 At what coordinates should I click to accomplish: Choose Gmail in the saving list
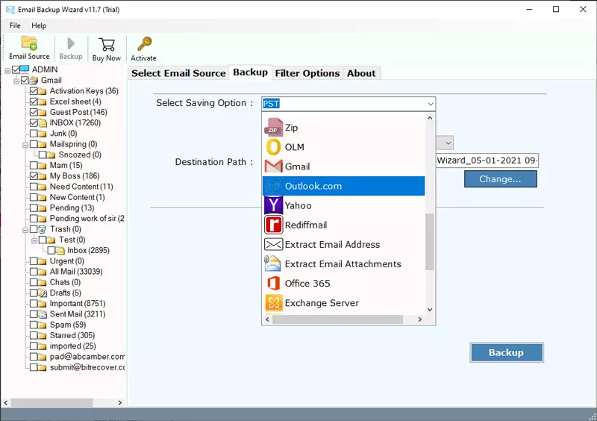pos(343,166)
